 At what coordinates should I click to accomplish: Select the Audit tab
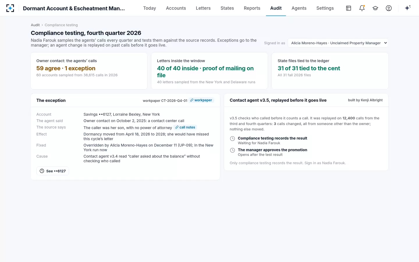276,8
